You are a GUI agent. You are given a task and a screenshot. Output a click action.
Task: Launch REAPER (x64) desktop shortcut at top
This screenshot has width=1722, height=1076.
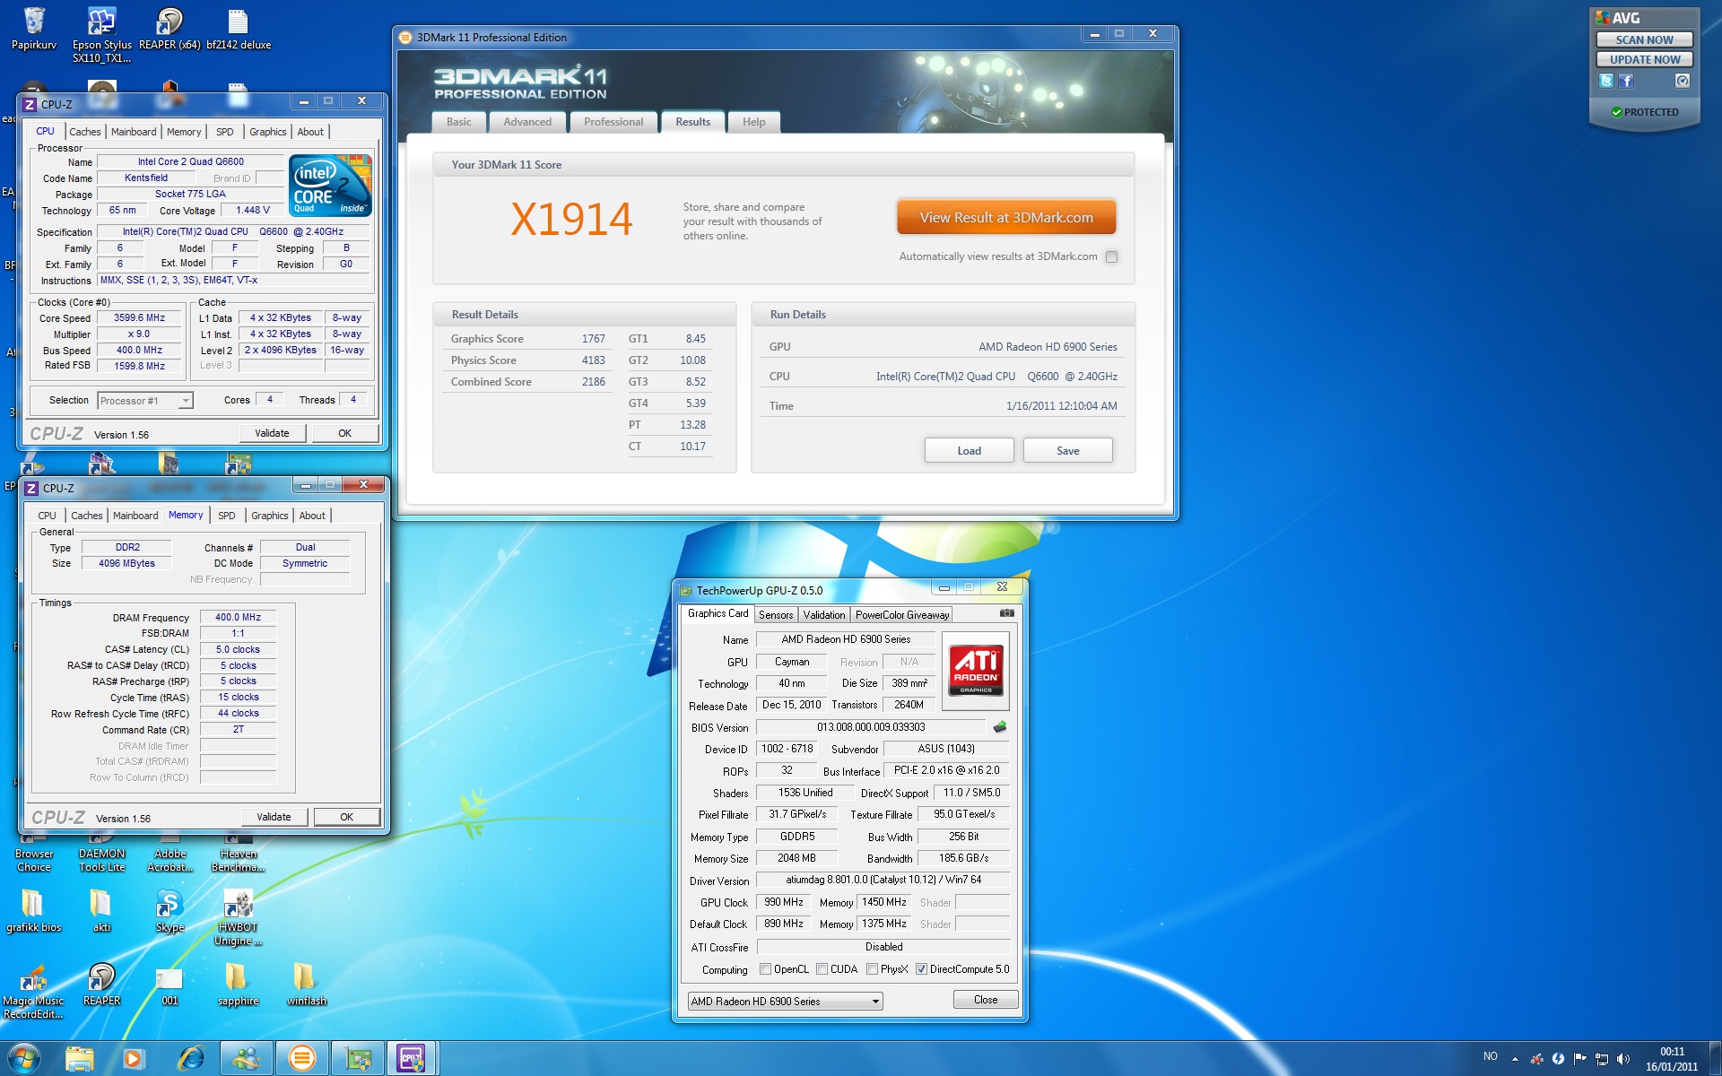[170, 29]
